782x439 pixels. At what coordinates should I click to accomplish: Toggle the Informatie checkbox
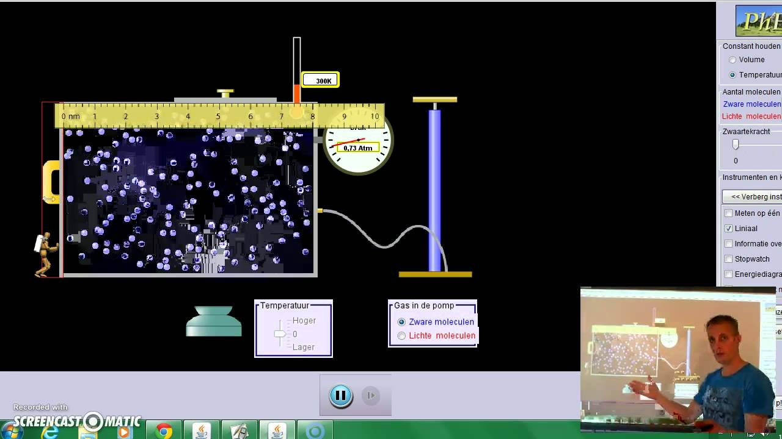(x=728, y=244)
